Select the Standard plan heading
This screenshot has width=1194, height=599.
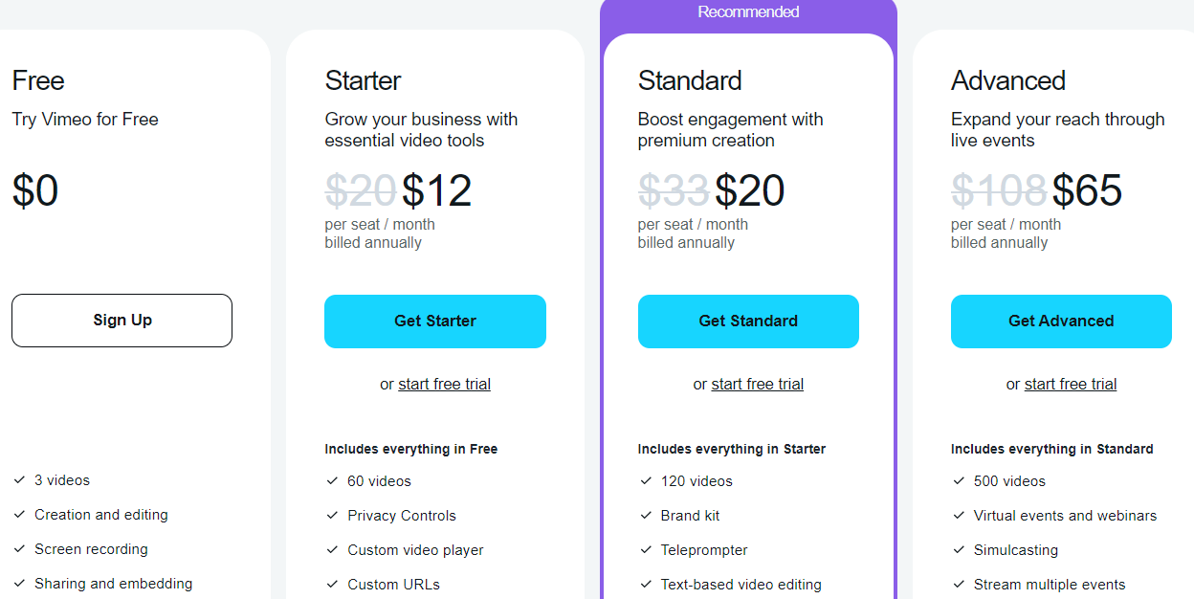pyautogui.click(x=690, y=80)
